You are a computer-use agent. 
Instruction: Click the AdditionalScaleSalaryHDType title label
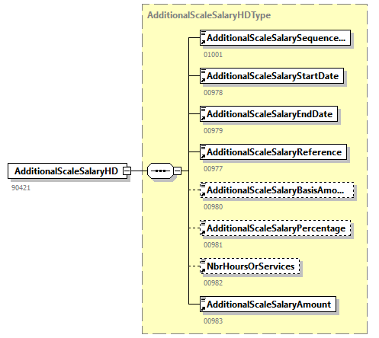pyautogui.click(x=209, y=15)
